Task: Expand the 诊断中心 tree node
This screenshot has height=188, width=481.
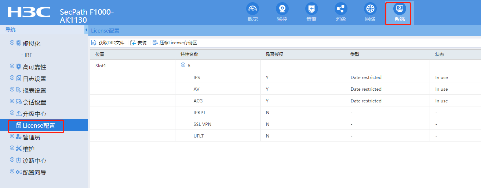Action: (12, 160)
